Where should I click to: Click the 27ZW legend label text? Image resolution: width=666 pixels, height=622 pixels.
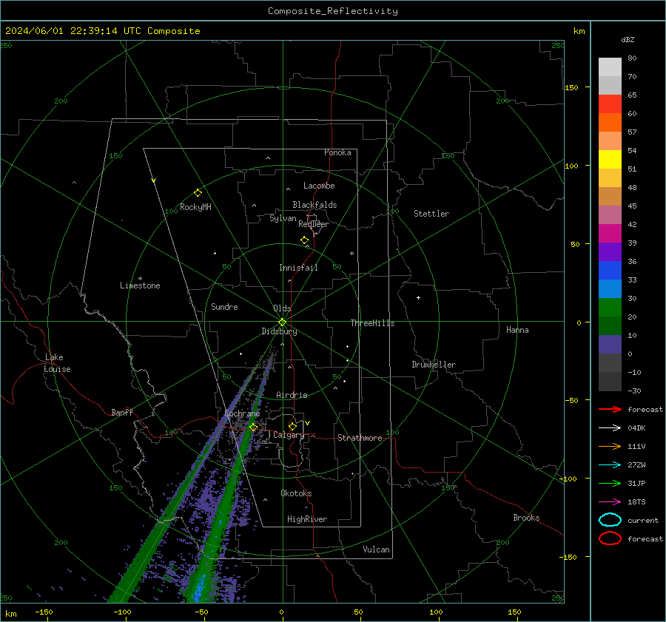(x=636, y=465)
